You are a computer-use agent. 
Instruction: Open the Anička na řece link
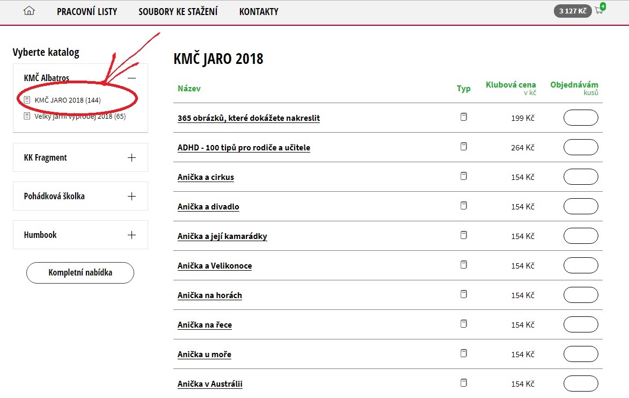click(204, 325)
